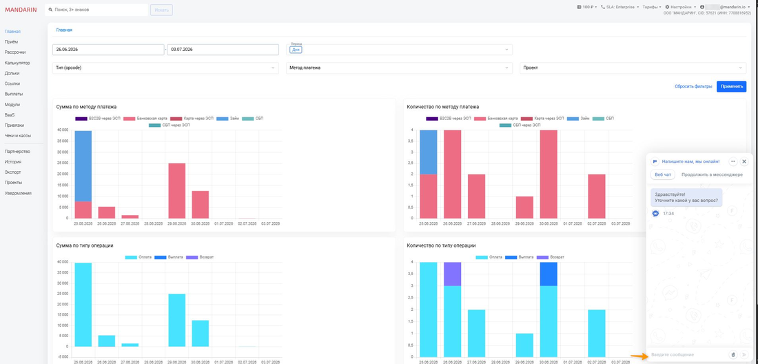Toggle Займ series in Сумма по методу платежа
This screenshot has width=758, height=364.
[230, 118]
